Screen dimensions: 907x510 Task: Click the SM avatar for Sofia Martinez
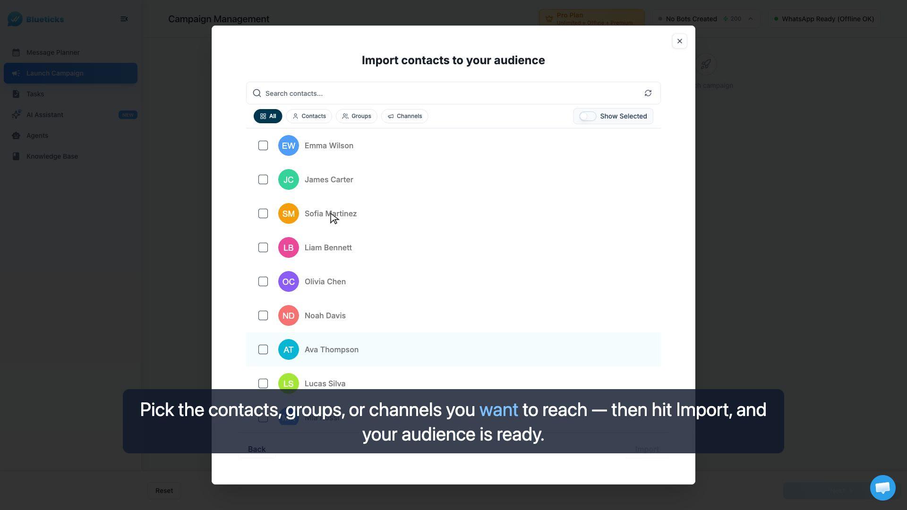tap(289, 213)
